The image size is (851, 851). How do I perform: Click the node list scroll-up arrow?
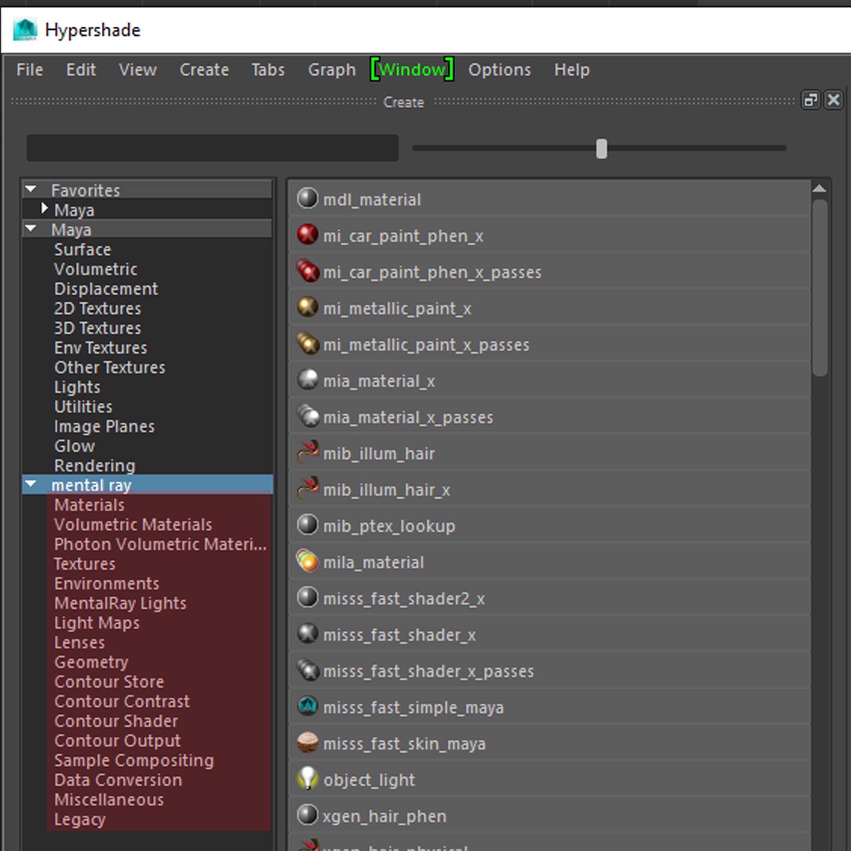pyautogui.click(x=819, y=189)
